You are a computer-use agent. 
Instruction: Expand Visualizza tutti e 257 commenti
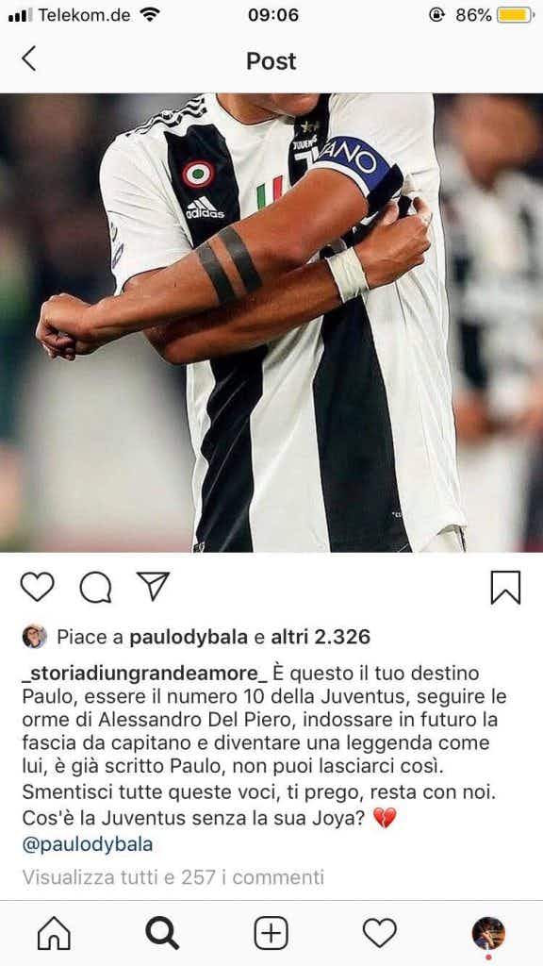tap(173, 877)
